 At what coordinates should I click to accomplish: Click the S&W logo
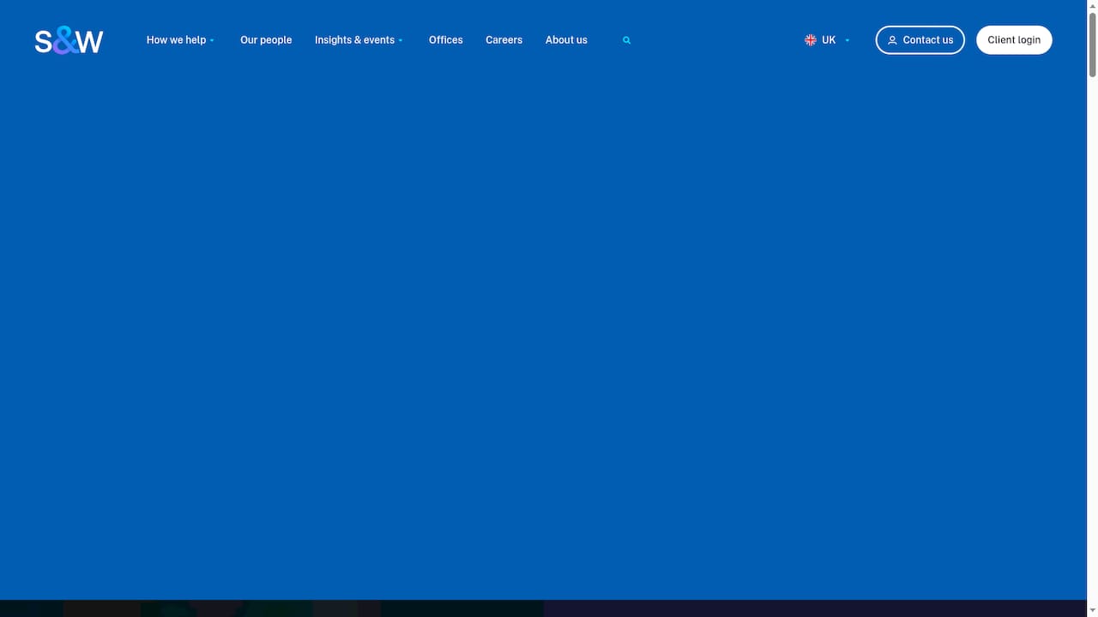(x=69, y=40)
